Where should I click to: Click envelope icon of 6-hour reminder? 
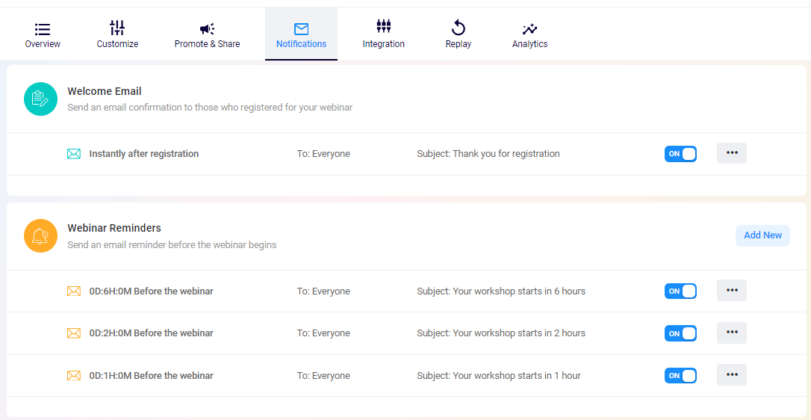coord(74,291)
